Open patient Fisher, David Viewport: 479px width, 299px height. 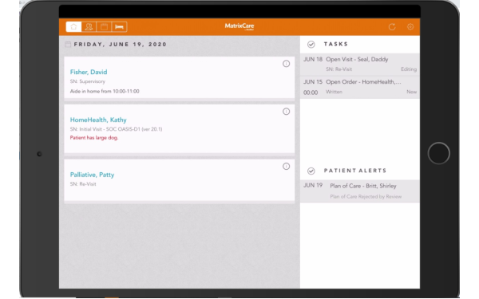[89, 72]
